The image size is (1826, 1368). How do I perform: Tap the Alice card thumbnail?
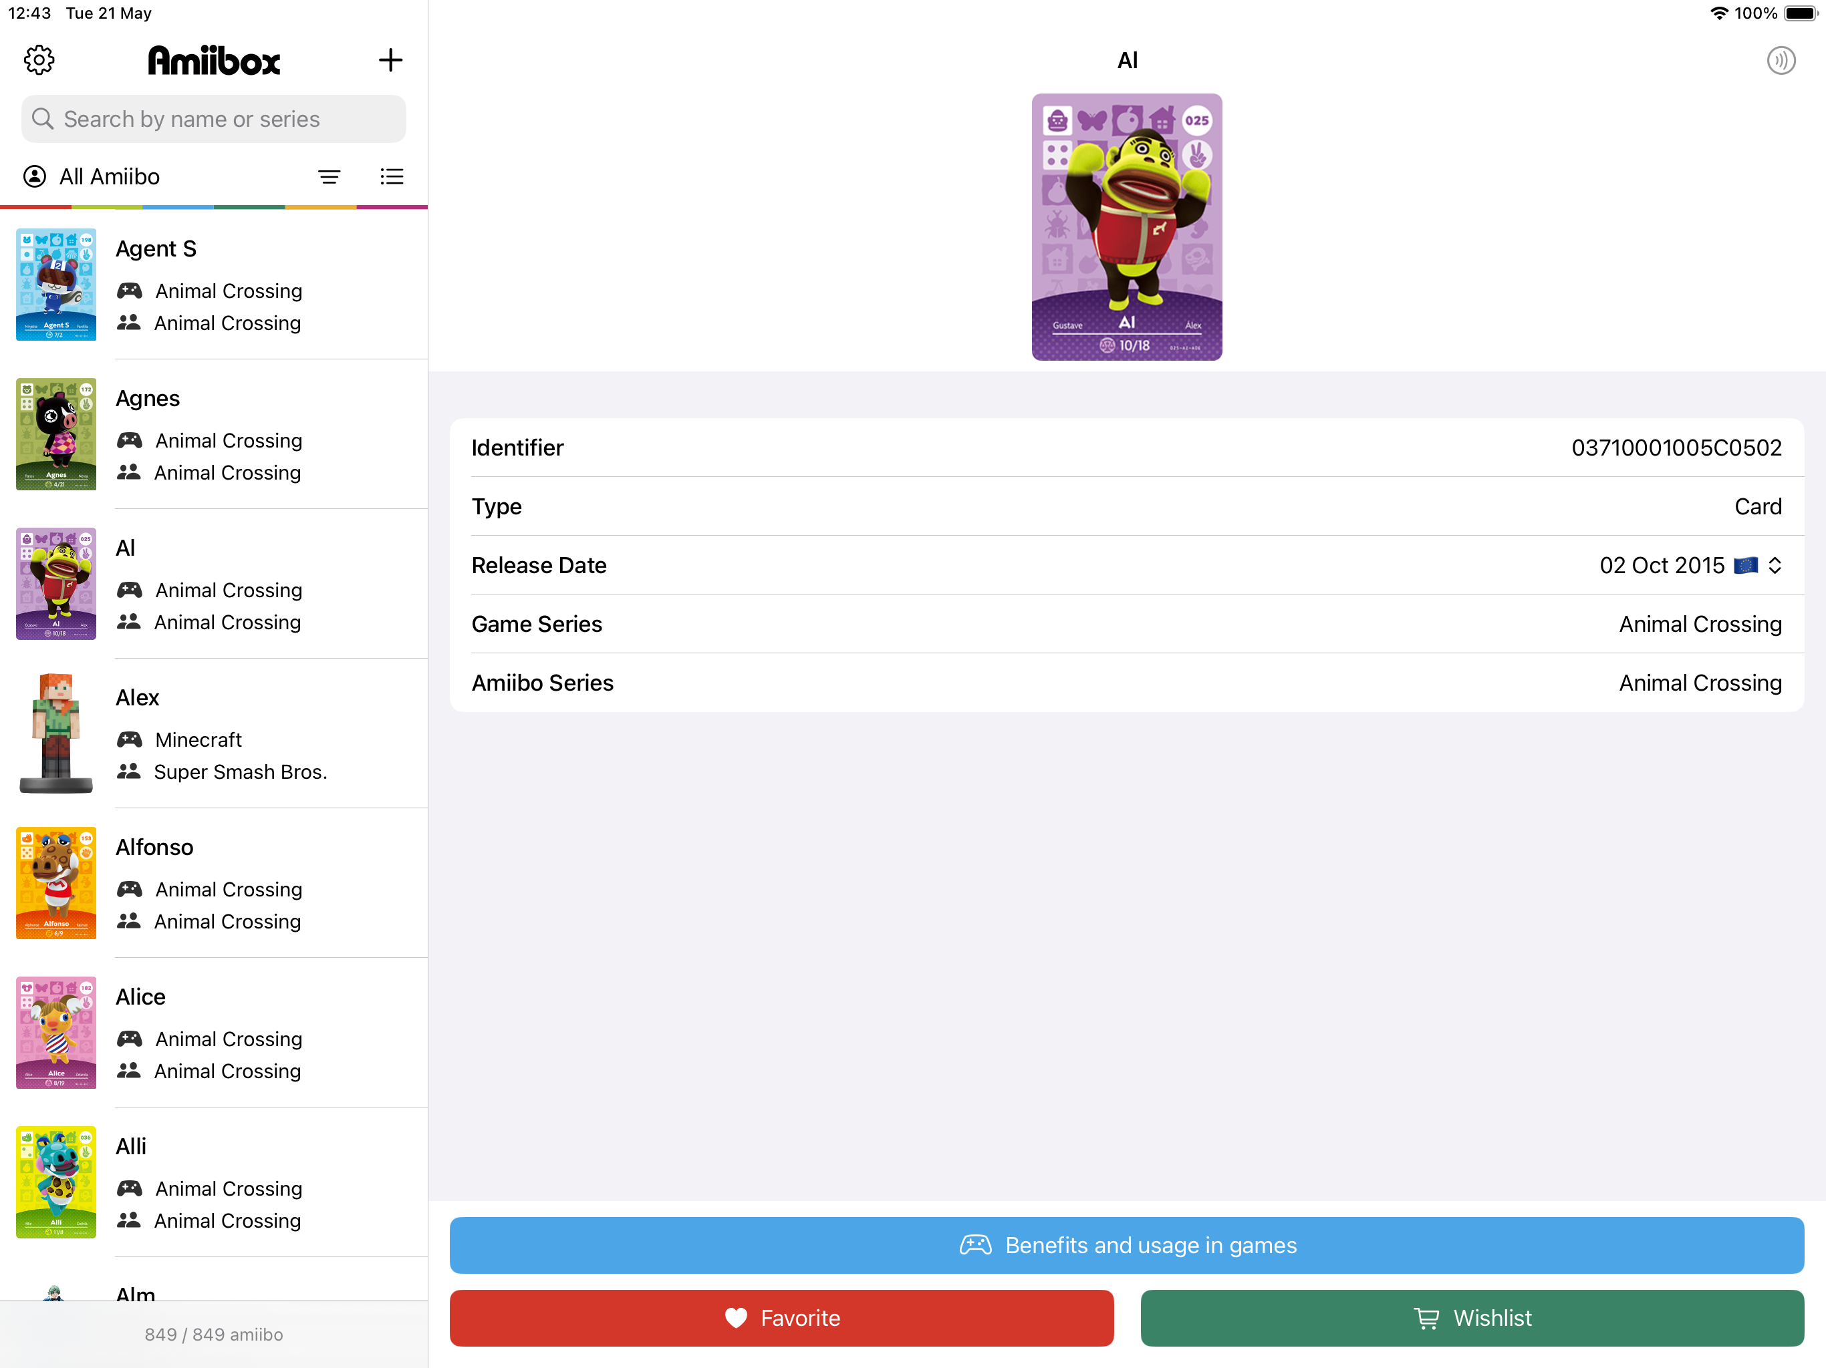click(x=56, y=1032)
